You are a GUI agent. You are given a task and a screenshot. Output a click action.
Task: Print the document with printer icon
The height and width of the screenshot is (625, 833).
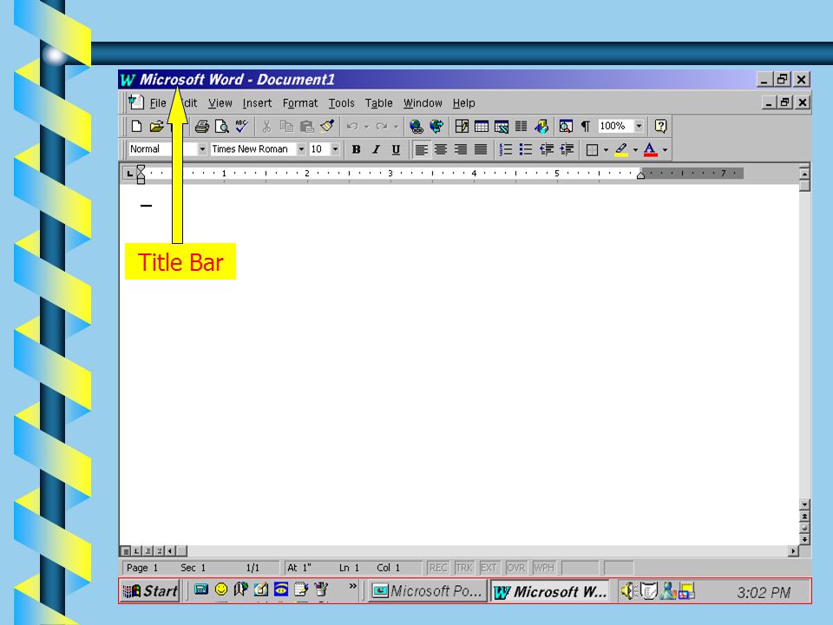202,127
